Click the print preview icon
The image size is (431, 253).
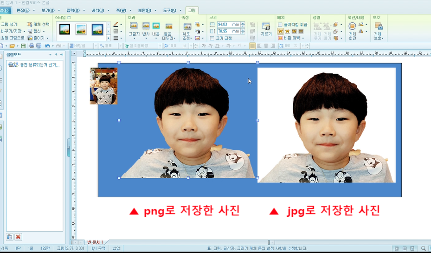point(39,46)
